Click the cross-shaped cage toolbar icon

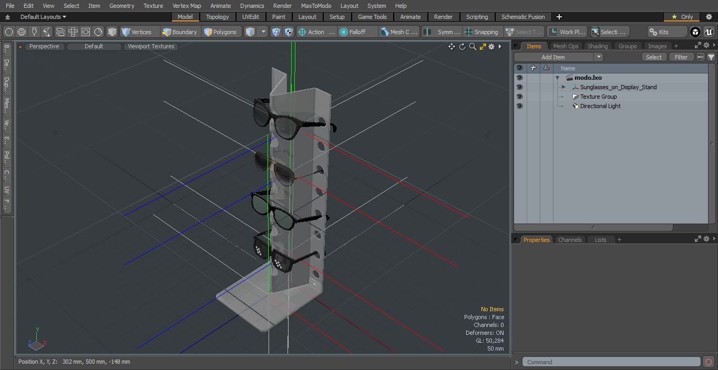[x=73, y=32]
